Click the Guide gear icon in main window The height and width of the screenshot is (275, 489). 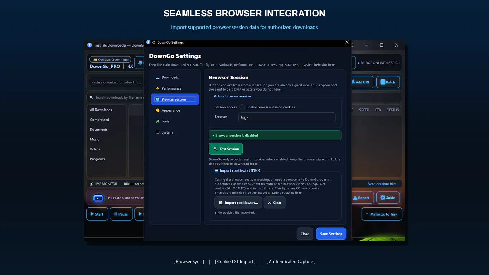click(383, 198)
